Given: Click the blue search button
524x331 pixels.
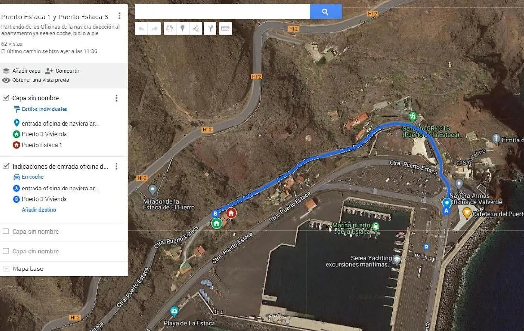Looking at the screenshot, I should [x=326, y=12].
